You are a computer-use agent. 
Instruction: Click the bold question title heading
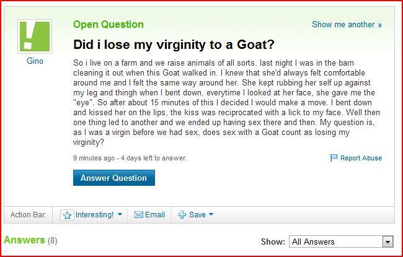(x=174, y=45)
